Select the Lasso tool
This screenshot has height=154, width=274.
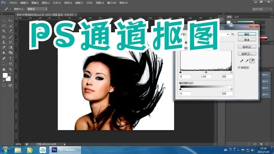pyautogui.click(x=4, y=26)
